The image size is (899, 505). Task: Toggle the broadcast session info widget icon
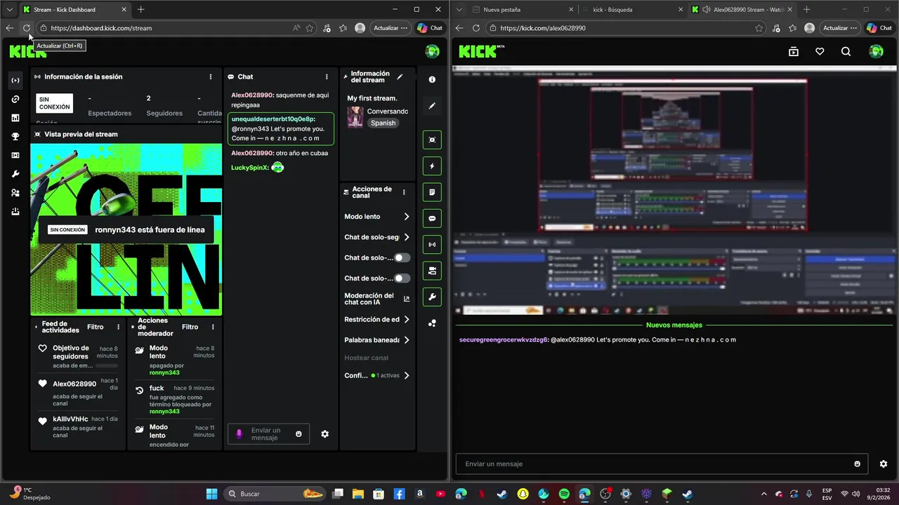click(432, 245)
